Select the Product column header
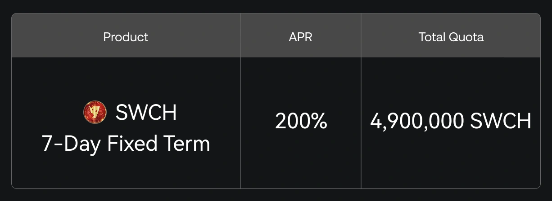 126,37
